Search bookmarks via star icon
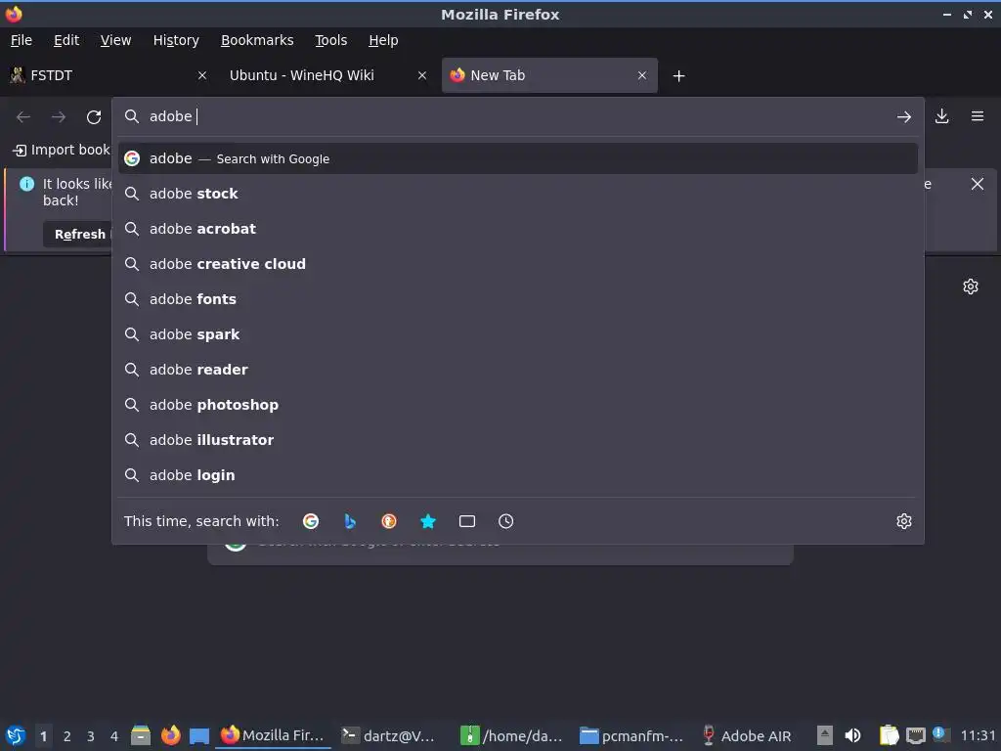This screenshot has height=751, width=1001. (428, 521)
